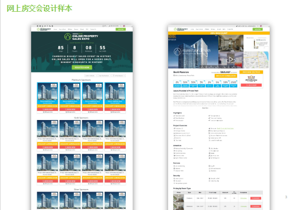Open the interior lobby photo in the gallery

click(230, 43)
